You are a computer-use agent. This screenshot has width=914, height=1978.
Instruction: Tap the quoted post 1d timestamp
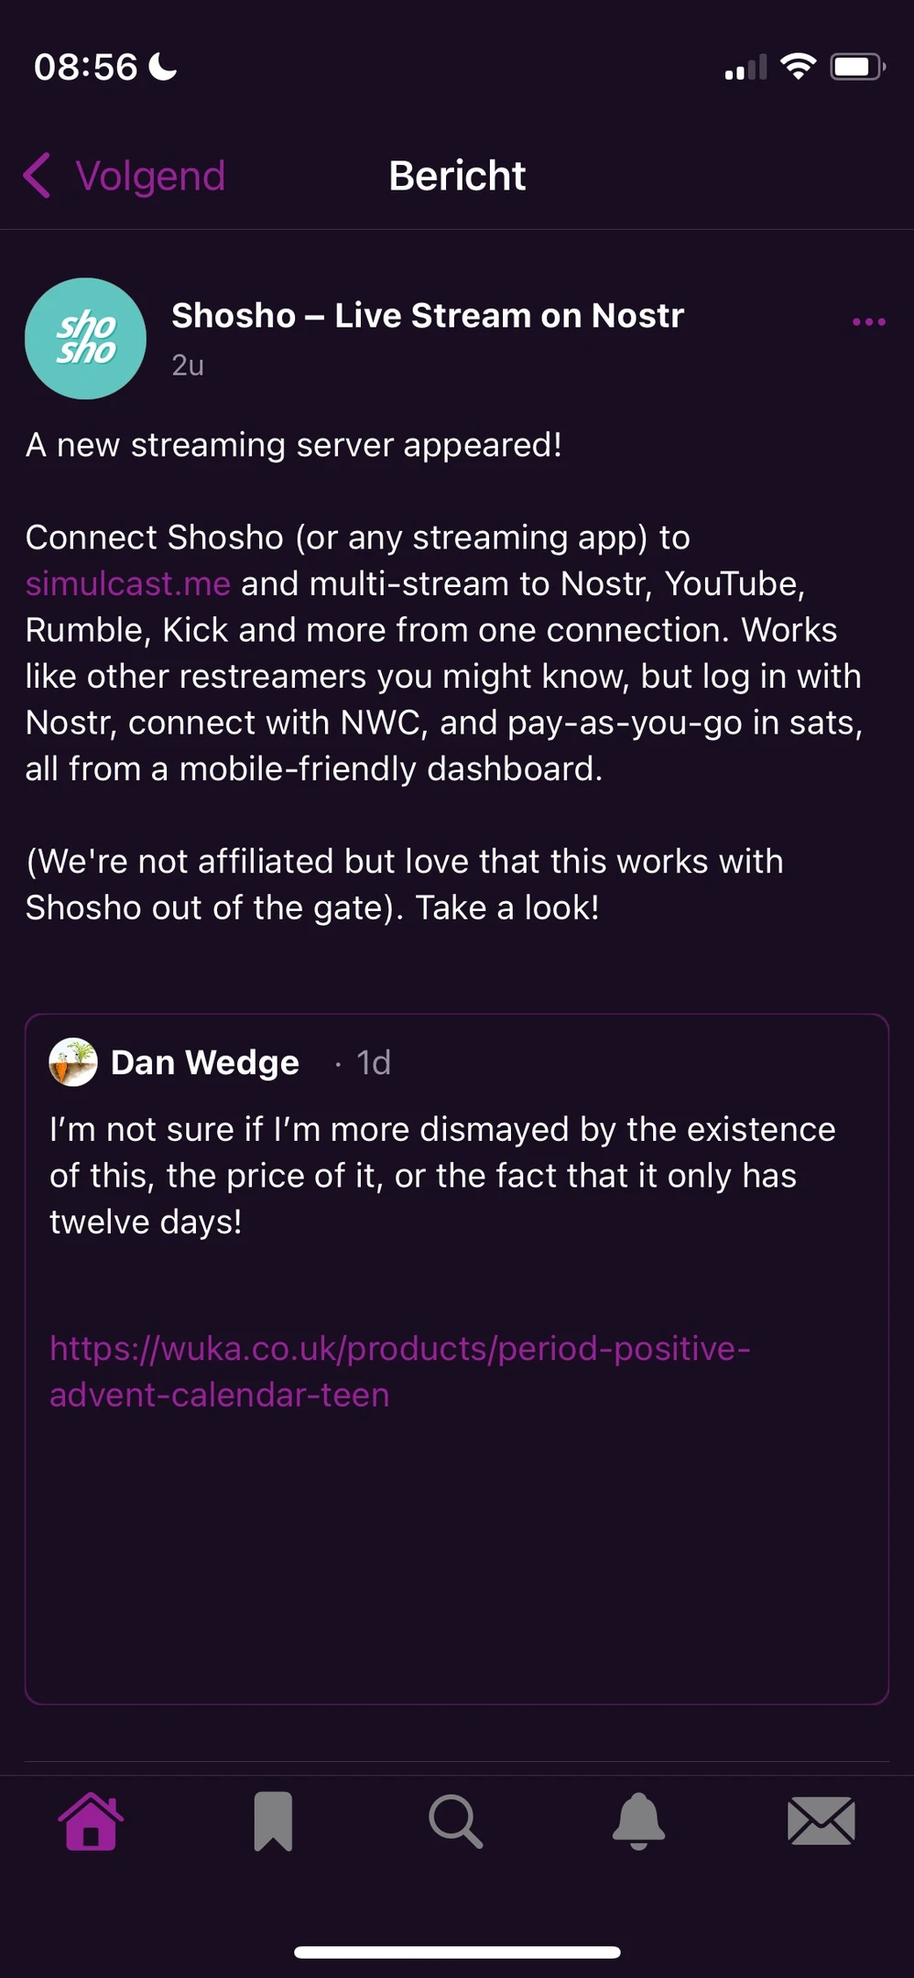(x=374, y=1063)
